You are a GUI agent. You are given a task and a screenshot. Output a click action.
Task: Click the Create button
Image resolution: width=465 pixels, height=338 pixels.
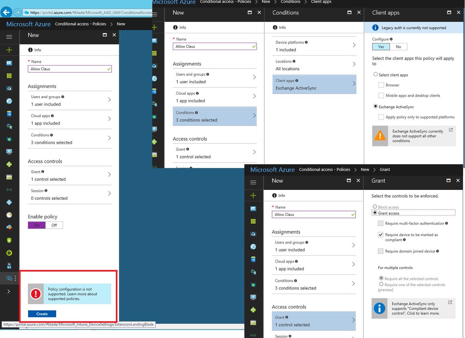[41, 314]
